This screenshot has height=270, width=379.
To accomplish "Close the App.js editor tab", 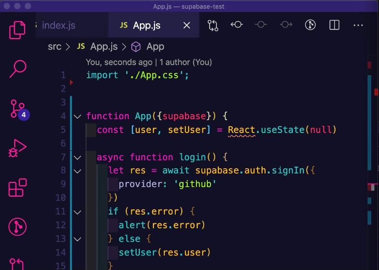I will coord(186,25).
